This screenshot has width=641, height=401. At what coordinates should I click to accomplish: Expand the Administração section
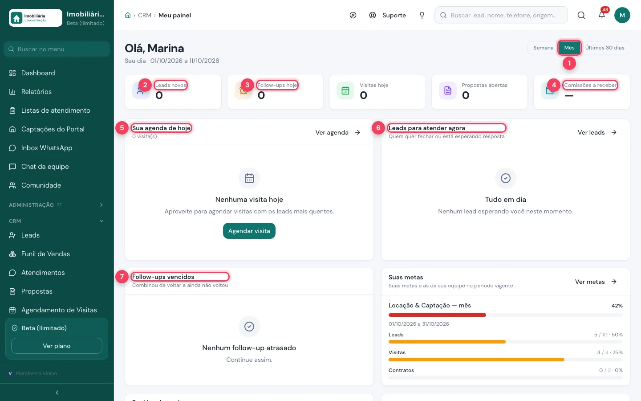[x=57, y=205]
